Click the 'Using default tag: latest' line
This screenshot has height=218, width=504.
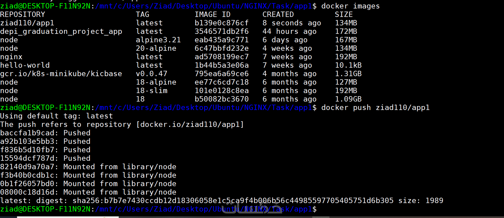[x=57, y=116]
